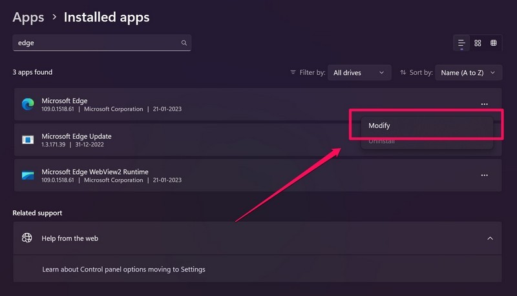
Task: Collapse the Help from the web section
Action: click(490, 238)
